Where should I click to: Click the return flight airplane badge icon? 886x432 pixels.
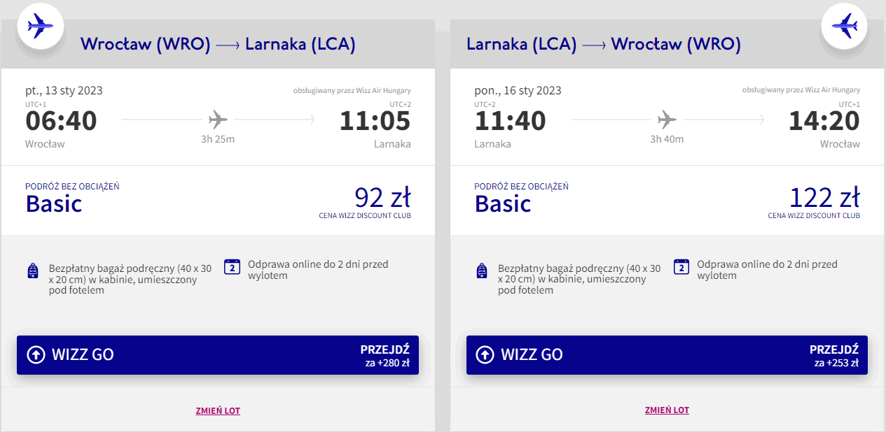(x=844, y=27)
